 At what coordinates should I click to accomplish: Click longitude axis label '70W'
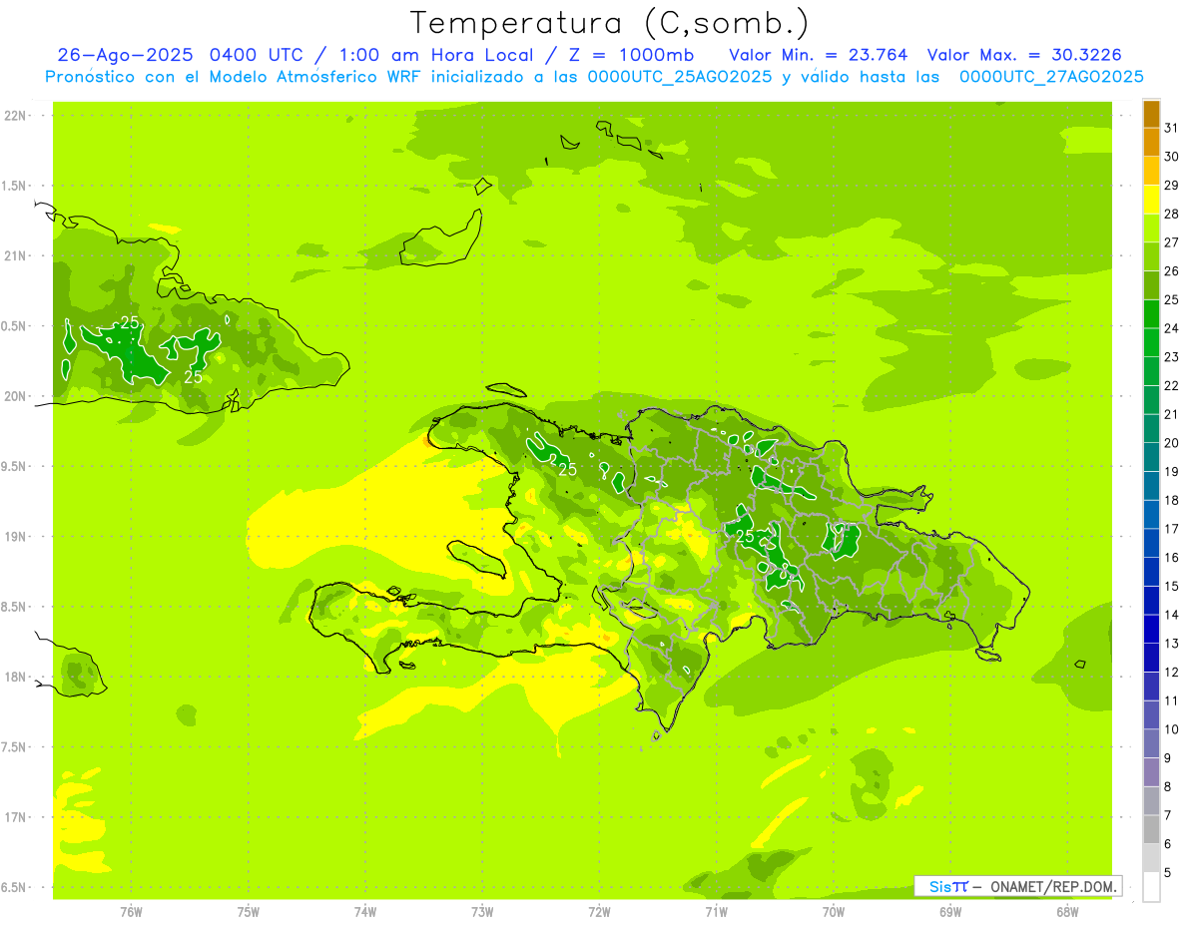834,912
